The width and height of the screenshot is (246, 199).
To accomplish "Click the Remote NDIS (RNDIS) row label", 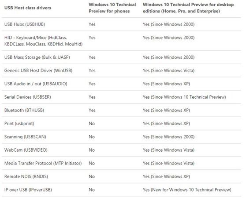I will coord(26,176).
